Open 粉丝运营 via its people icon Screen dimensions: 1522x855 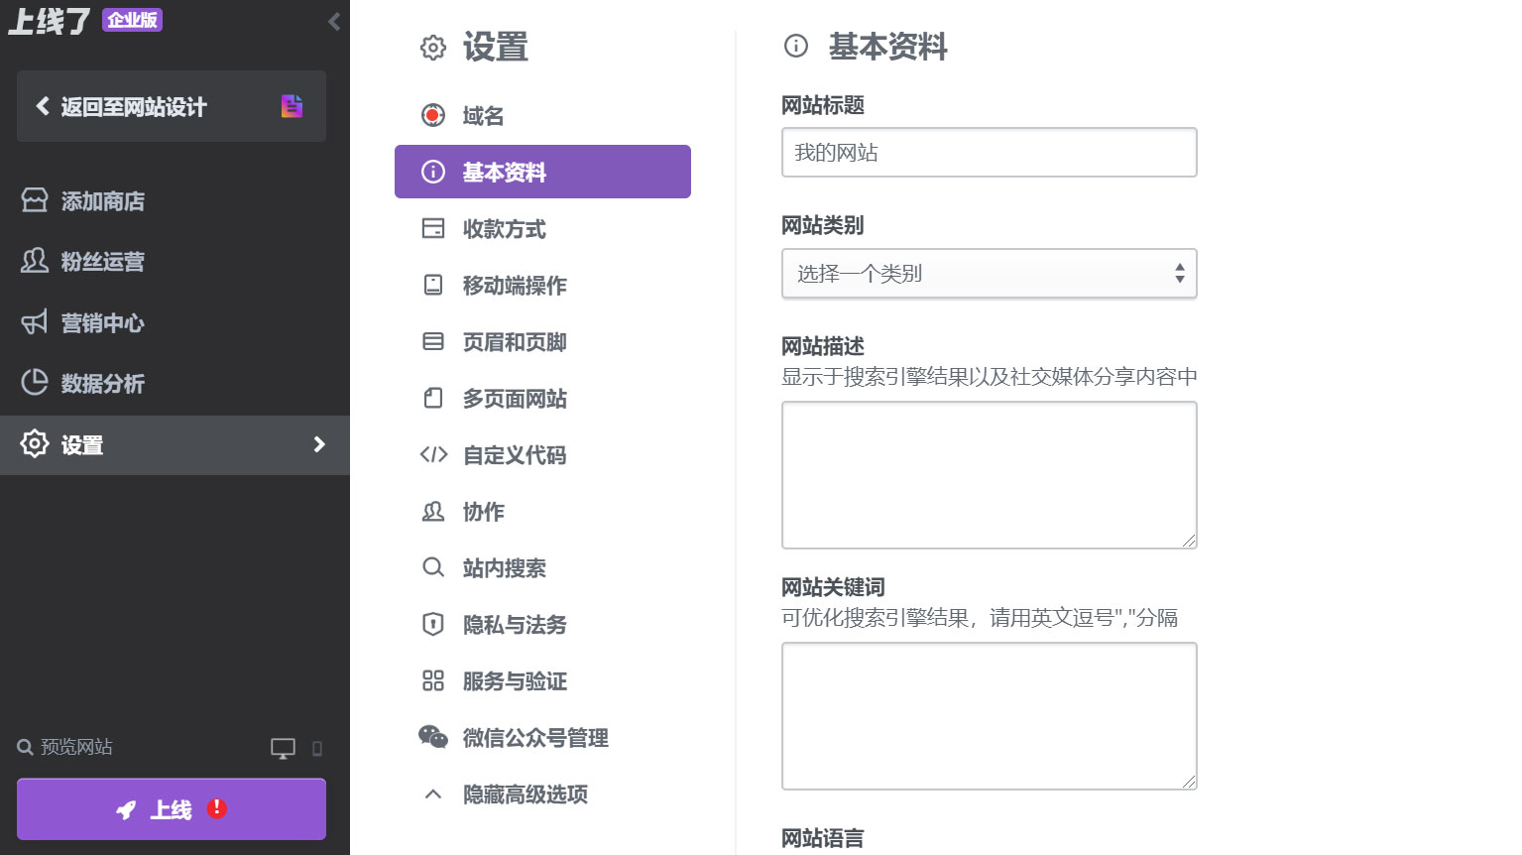(x=34, y=261)
